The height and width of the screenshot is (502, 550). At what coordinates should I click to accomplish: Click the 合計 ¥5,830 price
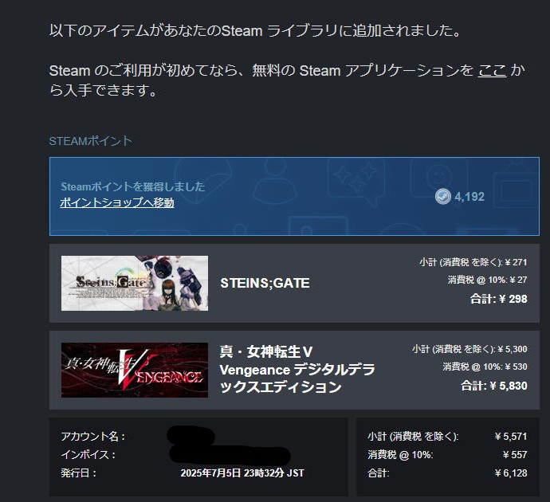pos(494,386)
